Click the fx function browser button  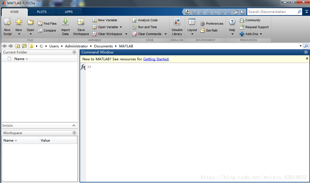pyautogui.click(x=83, y=67)
